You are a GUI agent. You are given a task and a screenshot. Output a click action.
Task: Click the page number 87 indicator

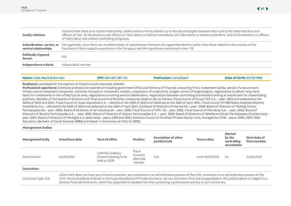point(263,9)
